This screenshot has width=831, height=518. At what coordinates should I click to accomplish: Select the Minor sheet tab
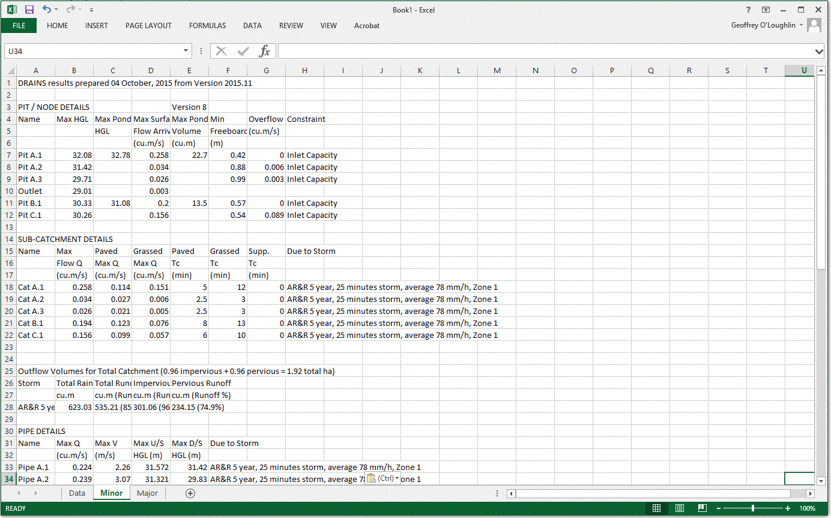click(112, 493)
